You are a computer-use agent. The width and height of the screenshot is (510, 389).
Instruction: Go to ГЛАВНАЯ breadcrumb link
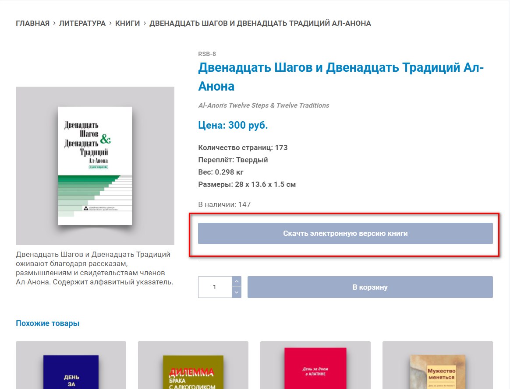tap(32, 23)
